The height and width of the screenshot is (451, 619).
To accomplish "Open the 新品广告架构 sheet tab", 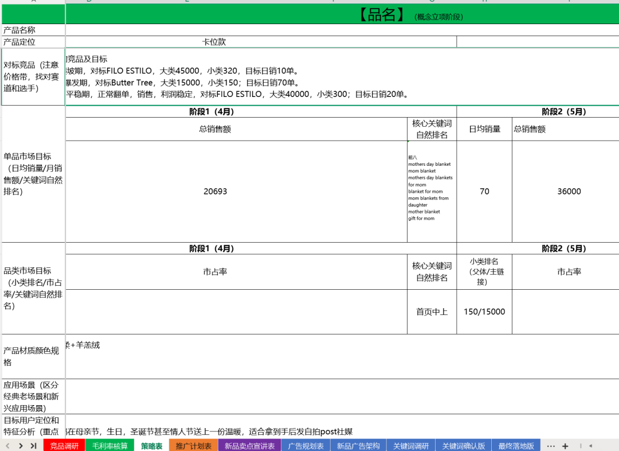I will point(358,446).
